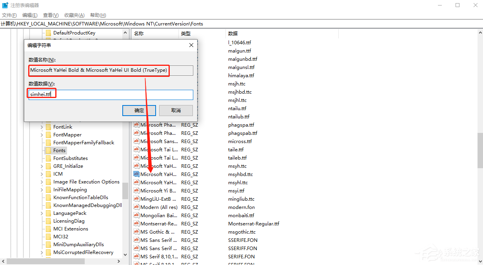Expand the ICM tree node

pyautogui.click(x=41, y=174)
